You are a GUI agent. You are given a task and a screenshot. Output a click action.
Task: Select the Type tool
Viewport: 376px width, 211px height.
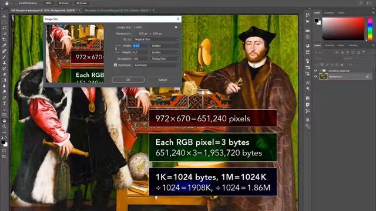tap(4, 103)
